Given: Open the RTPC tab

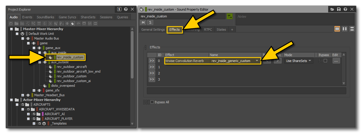Looking at the screenshot, I should 208,30.
